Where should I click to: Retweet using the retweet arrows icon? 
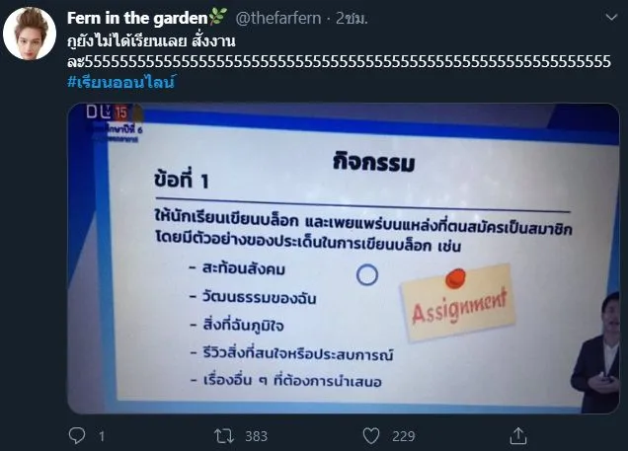pos(223,436)
